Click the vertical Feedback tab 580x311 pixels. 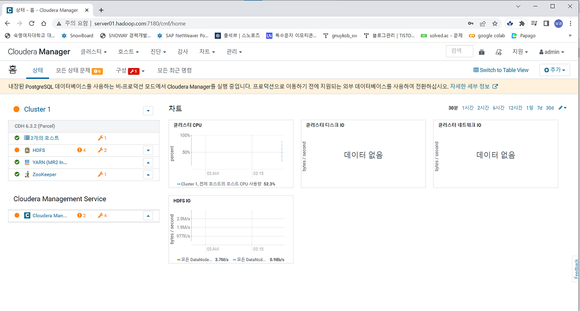click(x=576, y=269)
